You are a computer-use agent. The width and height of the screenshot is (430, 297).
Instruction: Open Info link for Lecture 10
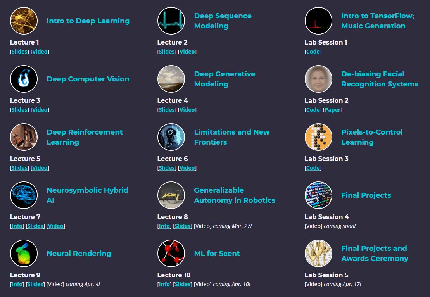point(164,284)
